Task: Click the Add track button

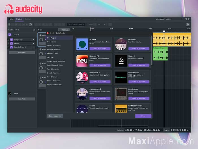Action: coord(64,30)
